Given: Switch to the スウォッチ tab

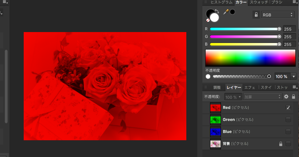Looking at the screenshot, I should [259, 3].
